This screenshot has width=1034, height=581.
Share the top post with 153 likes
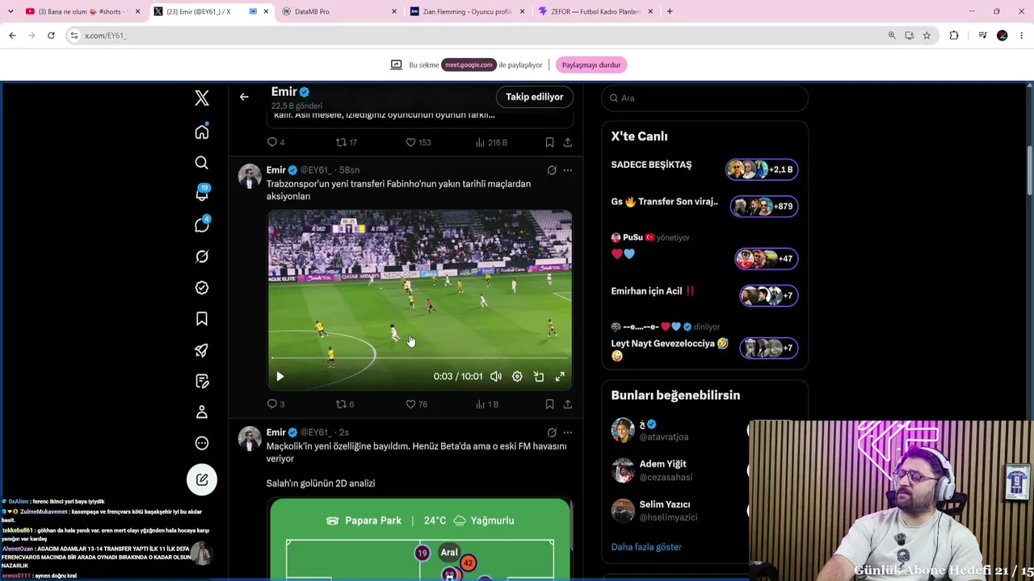(568, 143)
